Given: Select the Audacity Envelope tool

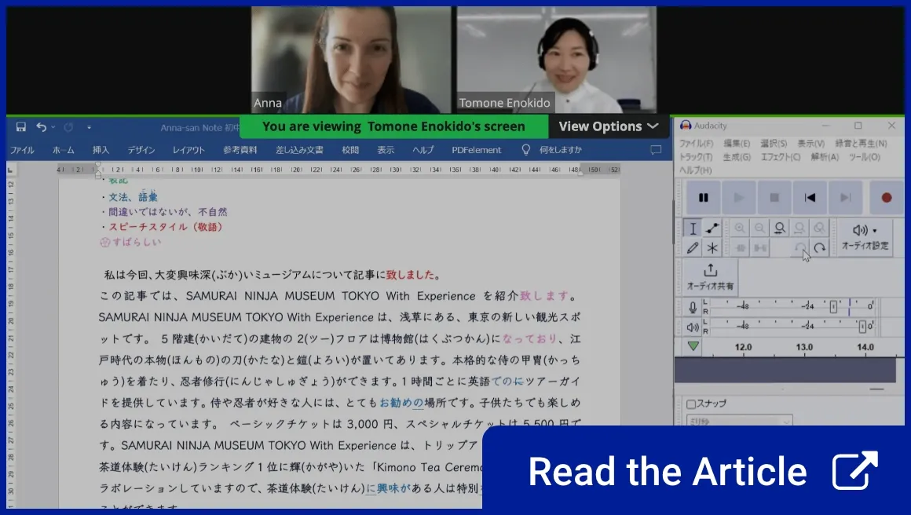Looking at the screenshot, I should coord(712,228).
